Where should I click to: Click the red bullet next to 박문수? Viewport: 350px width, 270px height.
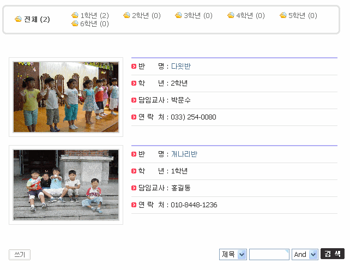click(x=134, y=100)
